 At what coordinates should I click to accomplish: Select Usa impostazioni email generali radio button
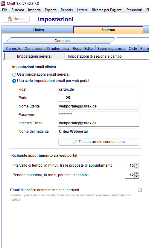pos(14,74)
